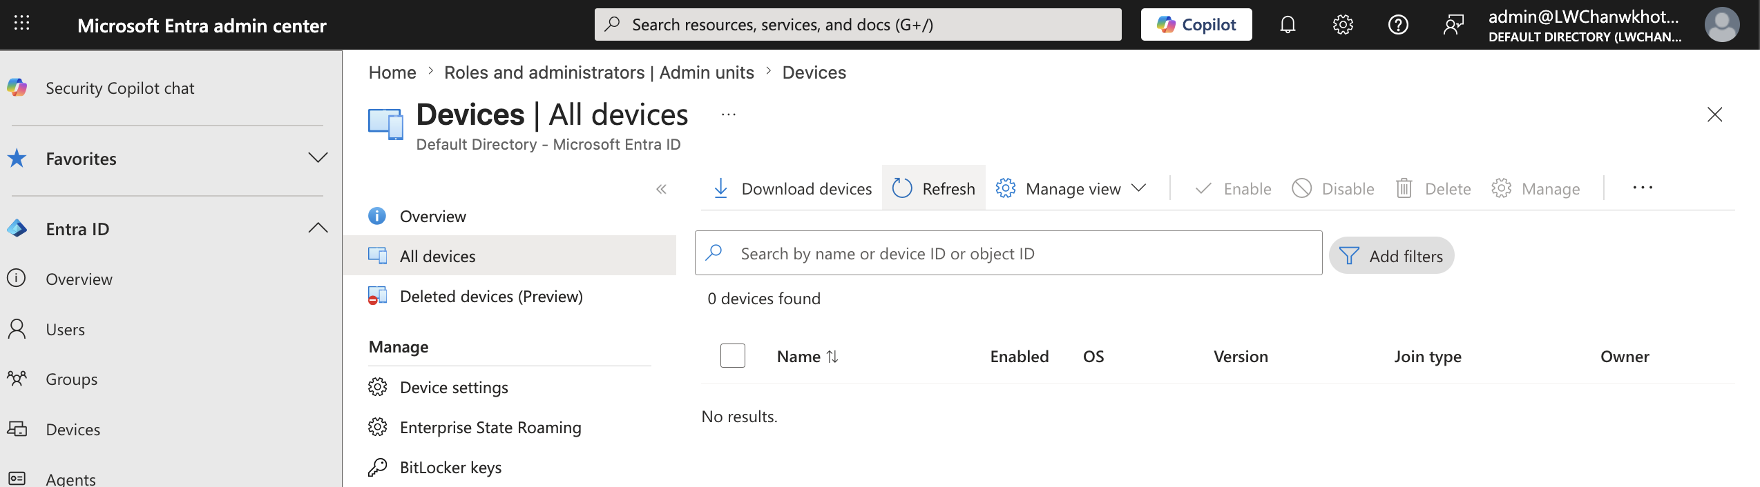Viewport: 1760px width, 487px height.
Task: Open the feedback person icon
Action: (x=1453, y=25)
